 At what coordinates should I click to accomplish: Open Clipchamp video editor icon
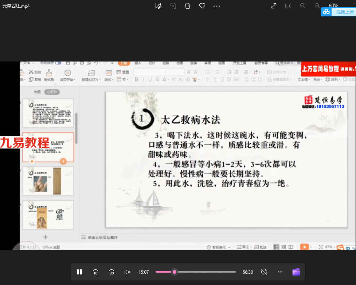pos(296,272)
